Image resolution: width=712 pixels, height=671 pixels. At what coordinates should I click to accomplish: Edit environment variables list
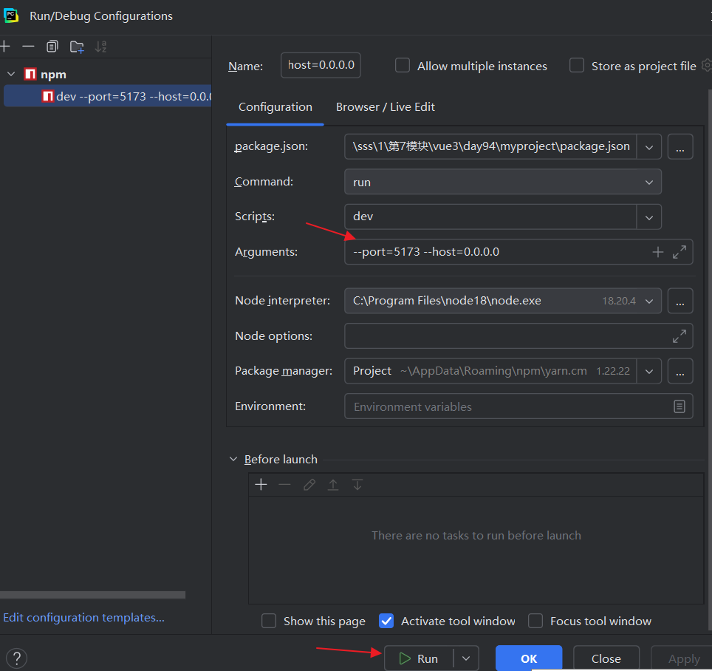(680, 406)
